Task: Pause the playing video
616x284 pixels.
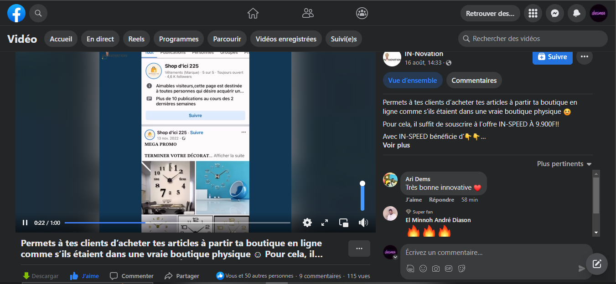Action: (25, 223)
